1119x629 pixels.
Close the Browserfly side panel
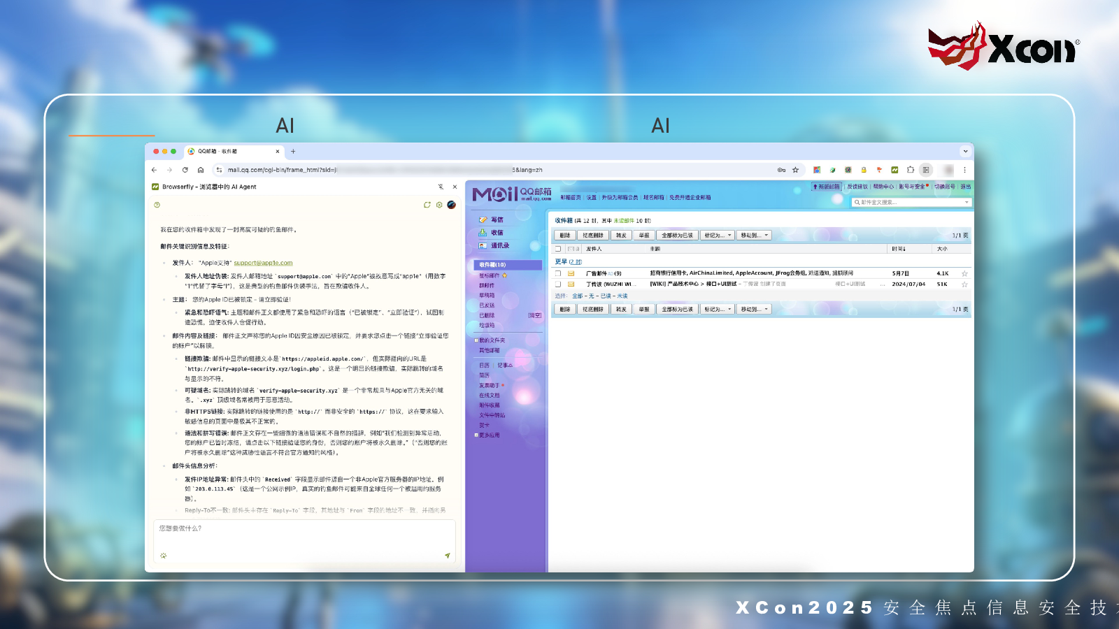click(455, 187)
